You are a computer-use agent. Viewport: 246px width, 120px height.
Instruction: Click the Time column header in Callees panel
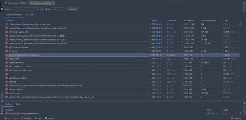pos(209,110)
